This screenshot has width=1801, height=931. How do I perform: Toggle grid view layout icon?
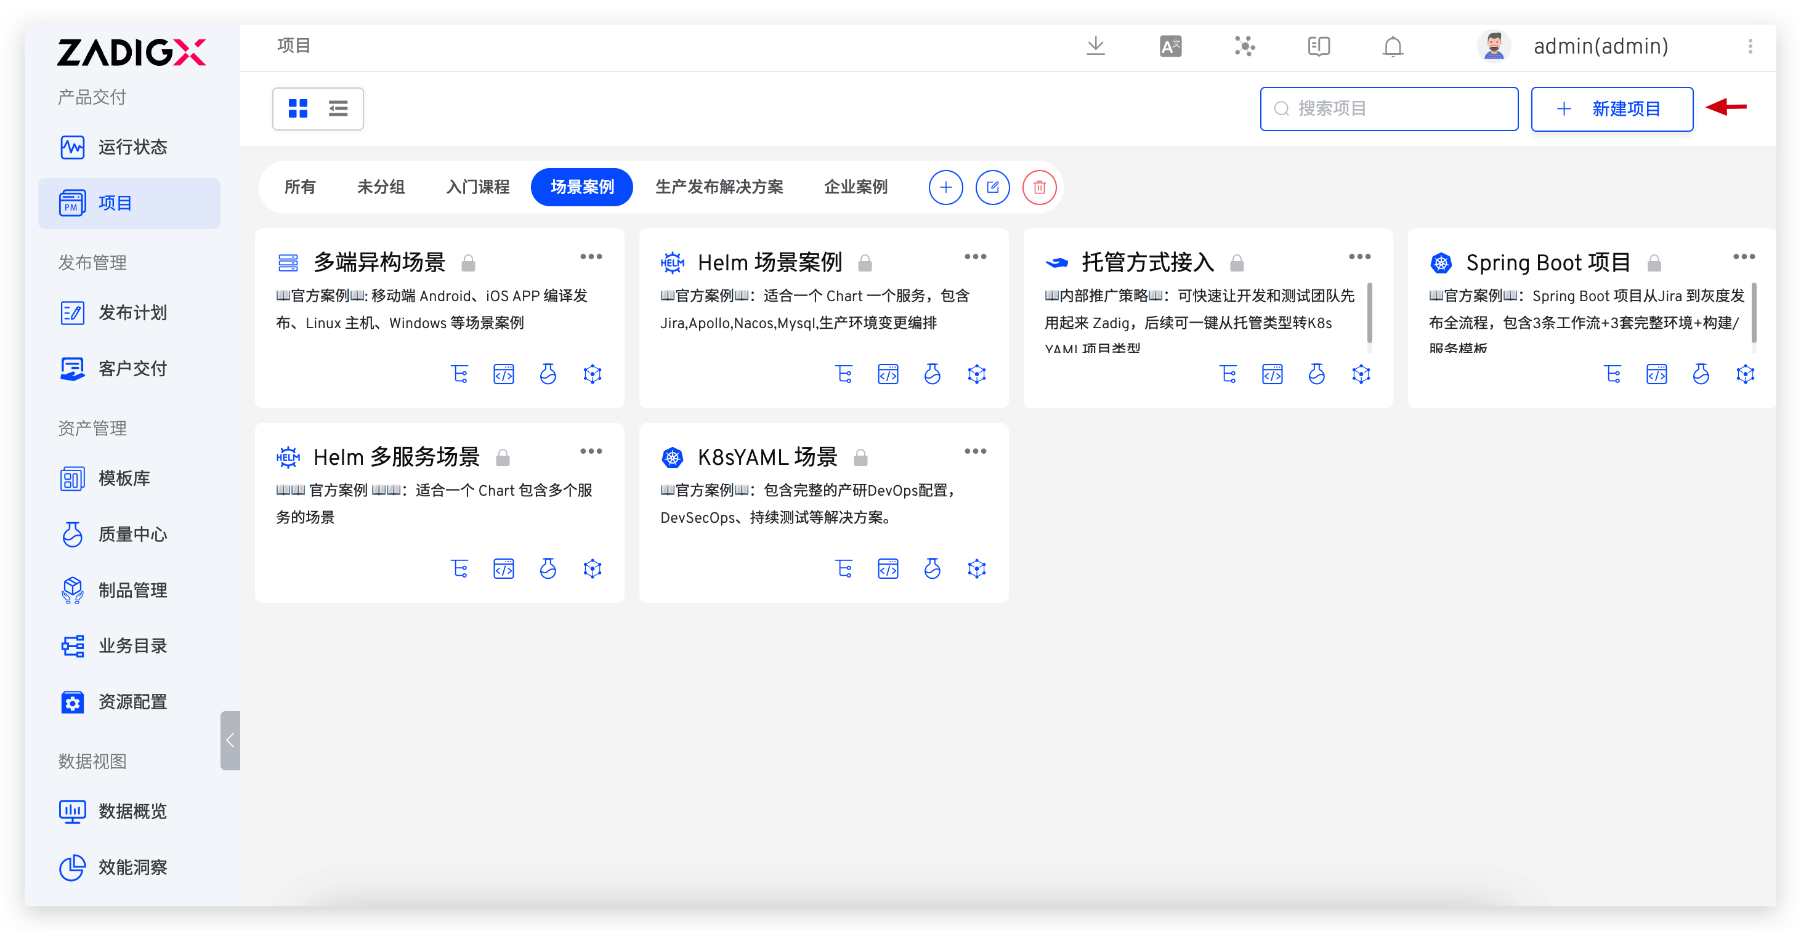click(298, 109)
